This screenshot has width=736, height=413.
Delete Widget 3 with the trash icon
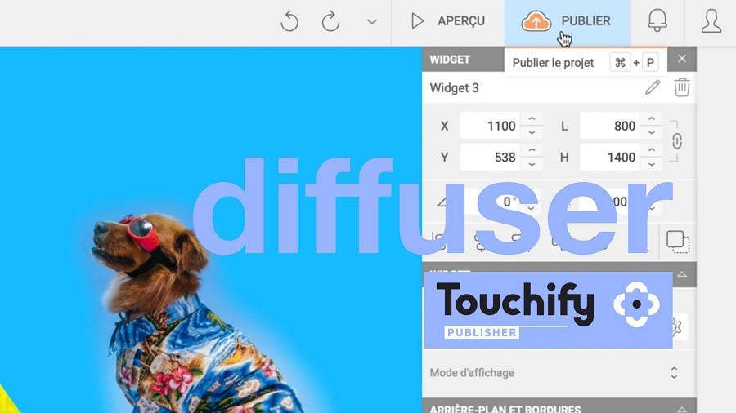[682, 87]
